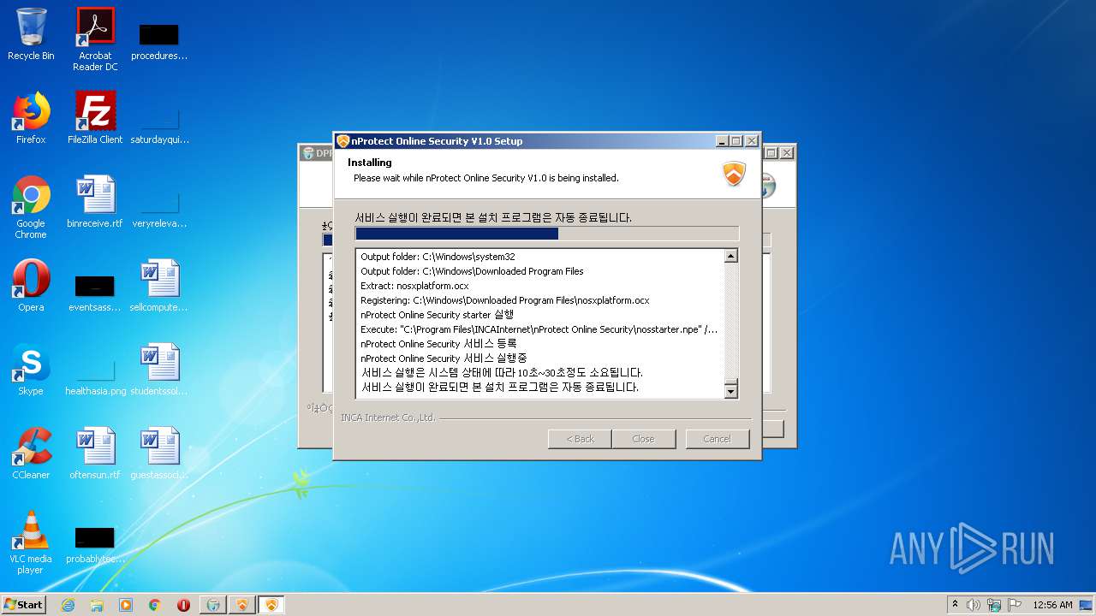Image resolution: width=1096 pixels, height=616 pixels.
Task: Open Windows Explorer from the taskbar
Action: point(97,605)
